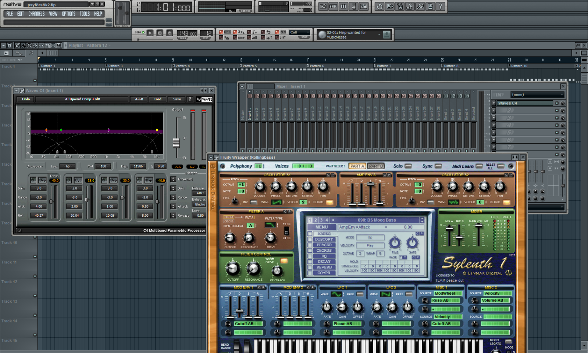Click the Waves logo in C4

204,99
